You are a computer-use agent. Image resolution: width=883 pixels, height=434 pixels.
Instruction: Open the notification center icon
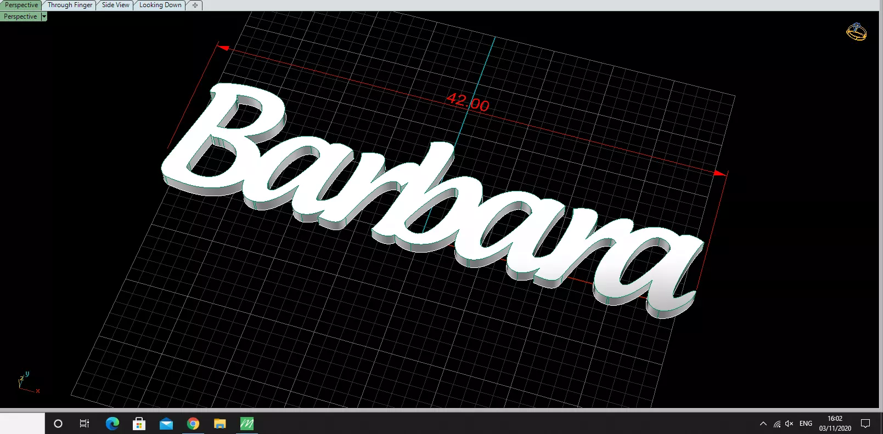865,424
